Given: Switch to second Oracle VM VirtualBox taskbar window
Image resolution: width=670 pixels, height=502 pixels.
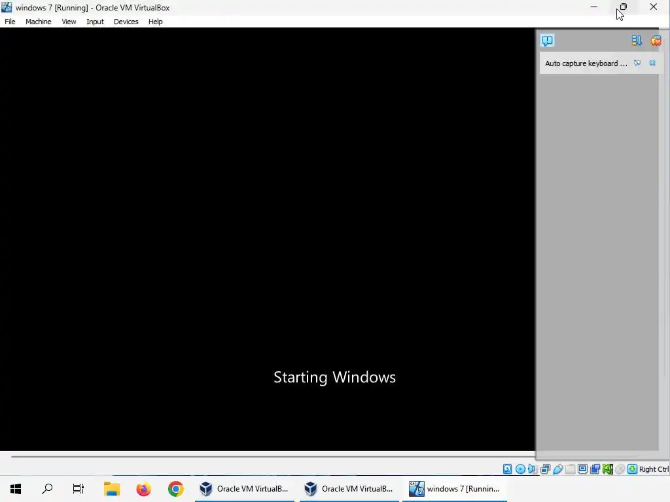Looking at the screenshot, I should [x=349, y=489].
